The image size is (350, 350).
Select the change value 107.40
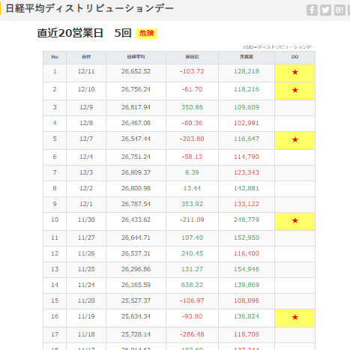pos(192,238)
